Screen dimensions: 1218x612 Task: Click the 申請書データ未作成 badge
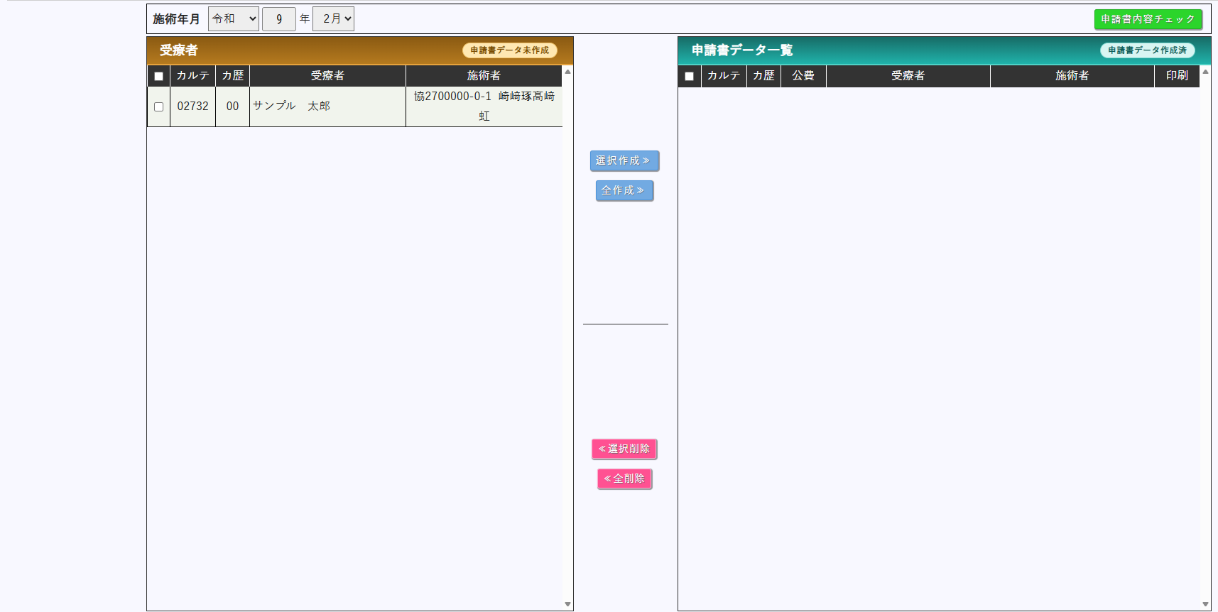click(x=510, y=50)
